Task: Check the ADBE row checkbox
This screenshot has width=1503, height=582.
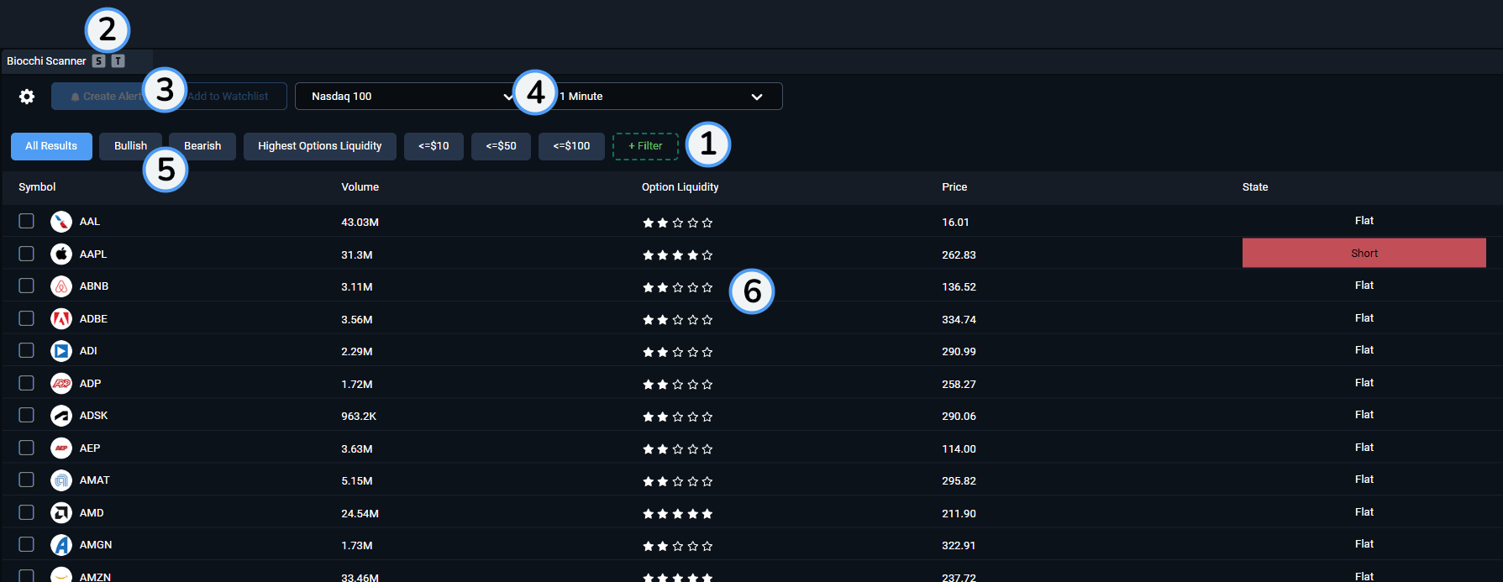Action: 27,318
